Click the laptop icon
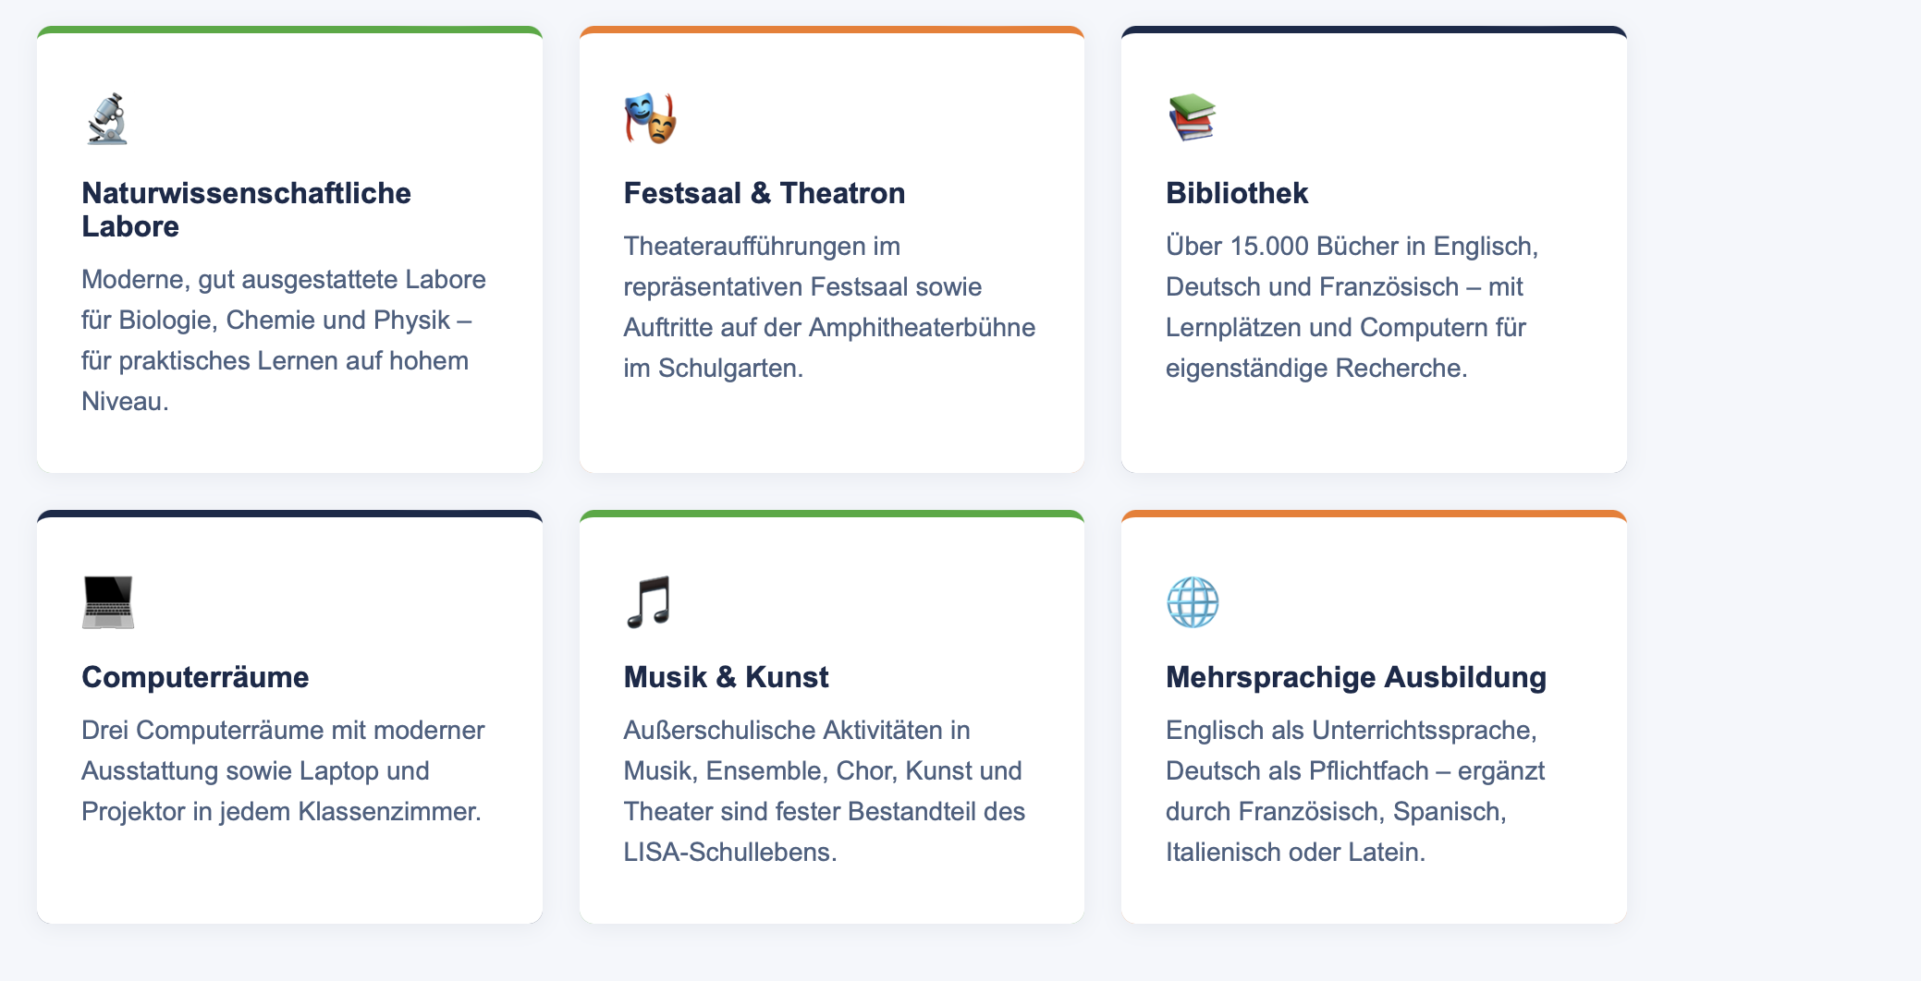Image resolution: width=1921 pixels, height=981 pixels. pyautogui.click(x=108, y=602)
